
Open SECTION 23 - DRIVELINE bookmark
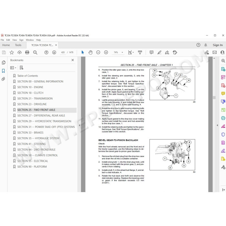(32, 104)
